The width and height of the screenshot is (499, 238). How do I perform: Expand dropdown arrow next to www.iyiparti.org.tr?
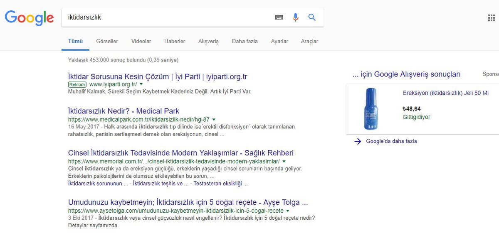(x=141, y=84)
